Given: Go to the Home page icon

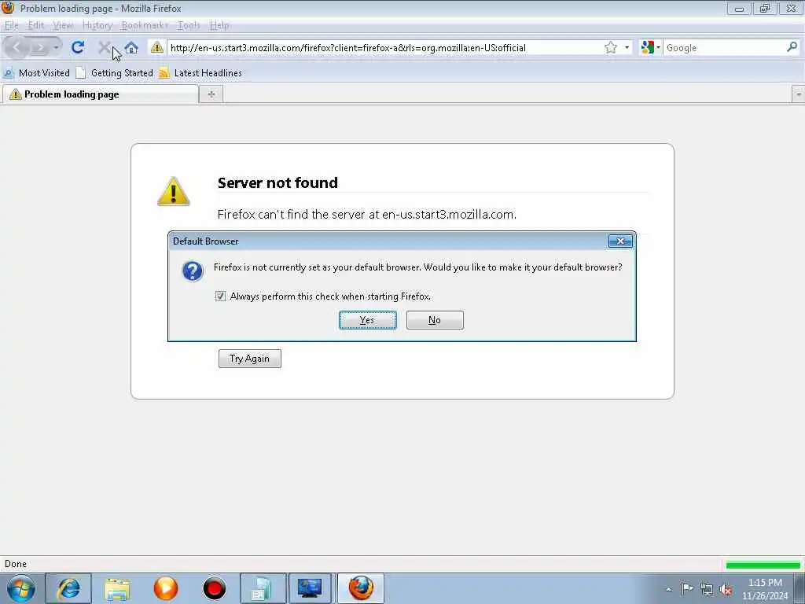Looking at the screenshot, I should (x=131, y=48).
